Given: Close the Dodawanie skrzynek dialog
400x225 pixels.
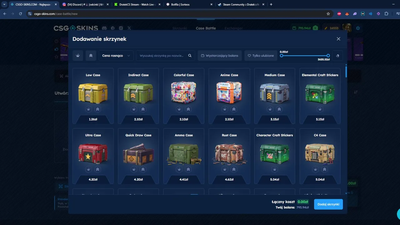Looking at the screenshot, I should pos(338,39).
